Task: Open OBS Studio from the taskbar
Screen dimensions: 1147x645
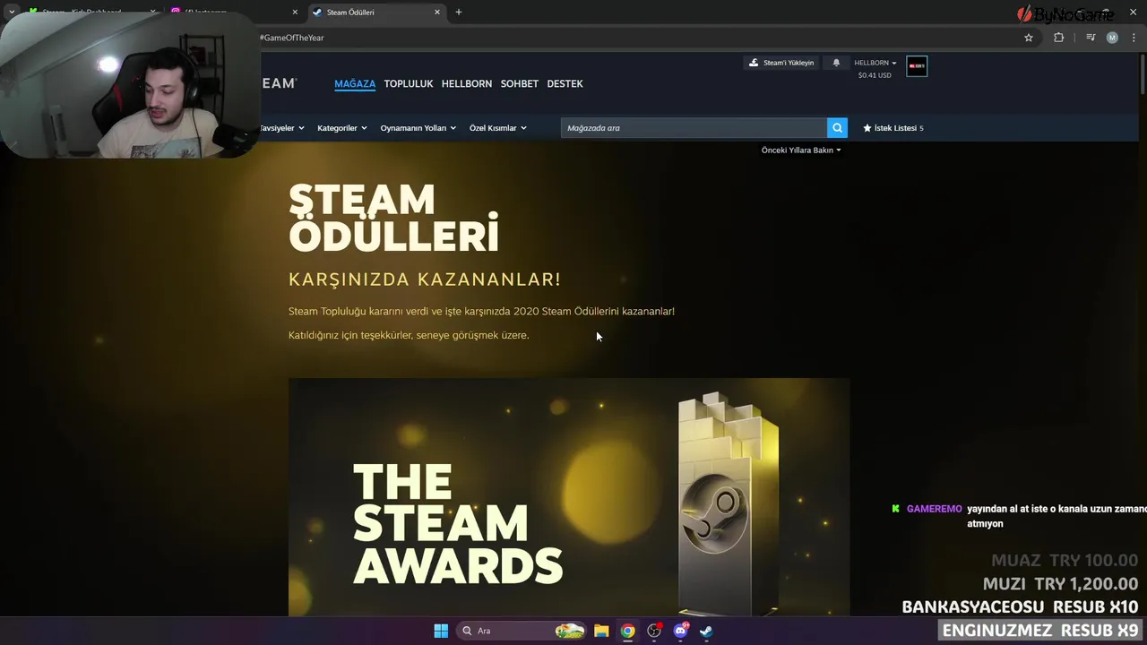Action: point(654,631)
